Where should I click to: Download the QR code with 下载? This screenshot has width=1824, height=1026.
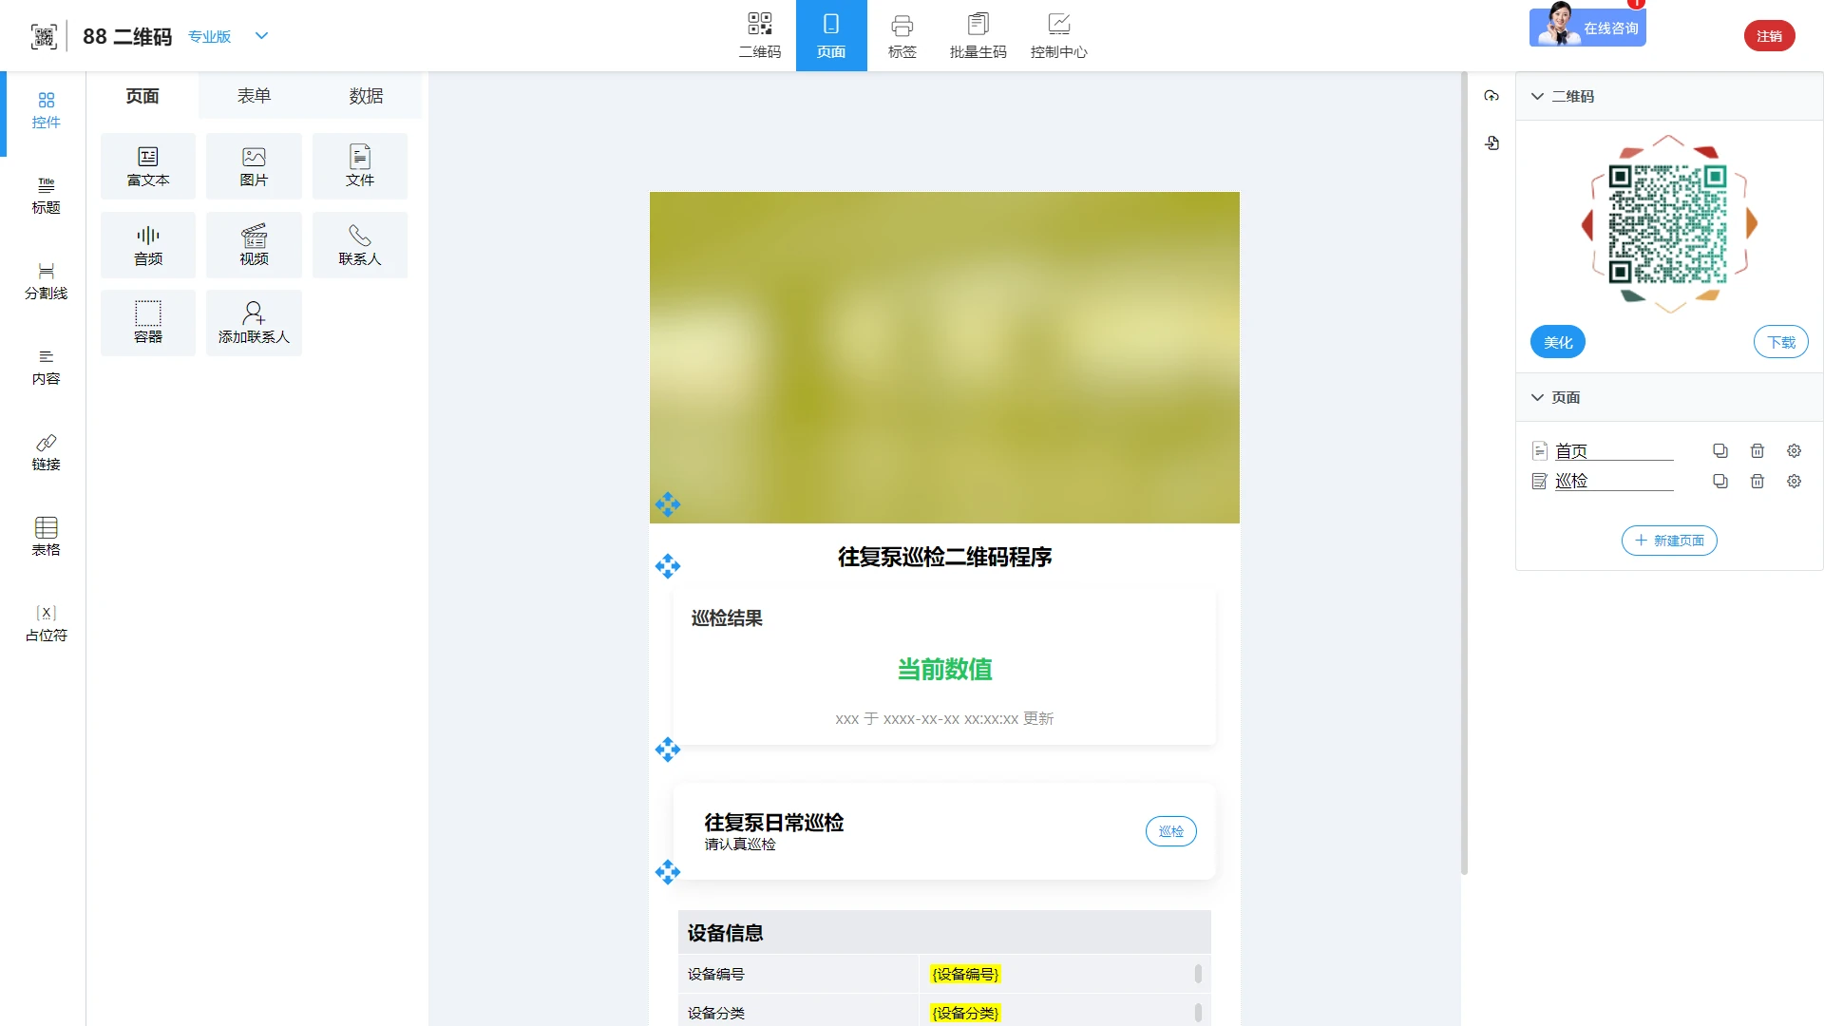point(1780,342)
